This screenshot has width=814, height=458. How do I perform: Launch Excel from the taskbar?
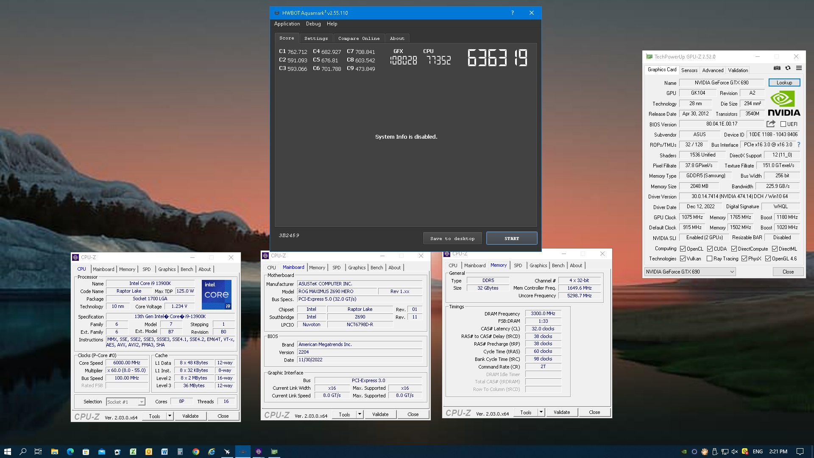coord(133,452)
